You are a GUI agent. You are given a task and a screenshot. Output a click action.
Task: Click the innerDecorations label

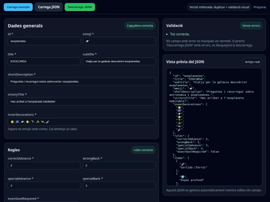(x=22, y=115)
